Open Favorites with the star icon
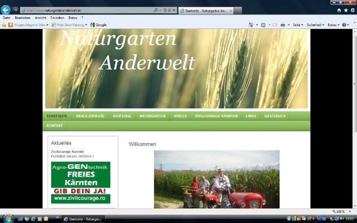 pos(346,10)
